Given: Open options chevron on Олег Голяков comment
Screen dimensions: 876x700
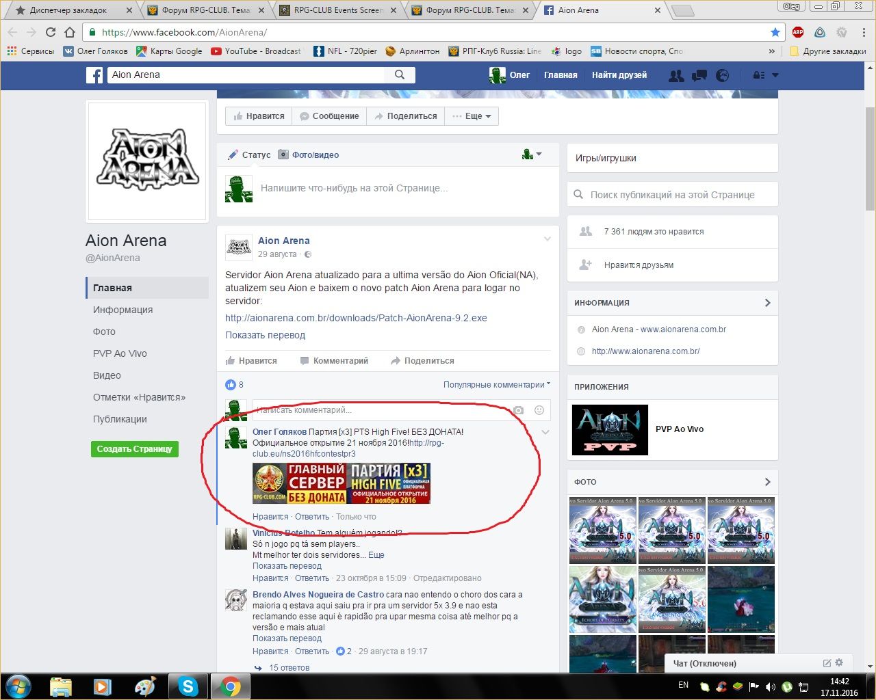Looking at the screenshot, I should tap(545, 432).
